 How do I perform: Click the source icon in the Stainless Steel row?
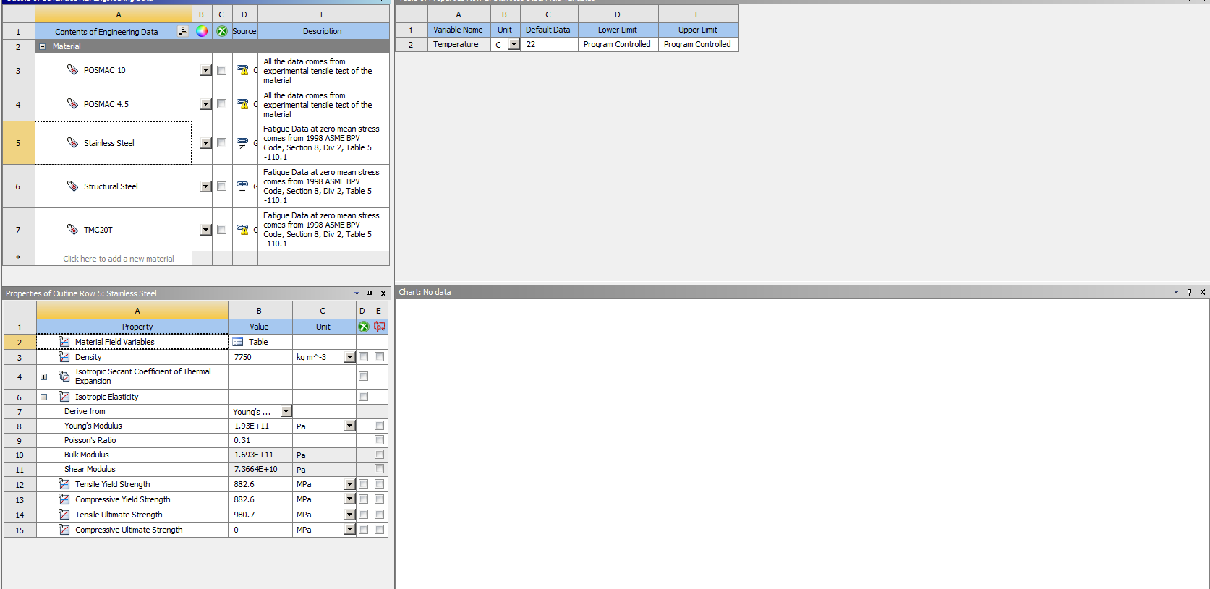pos(242,143)
